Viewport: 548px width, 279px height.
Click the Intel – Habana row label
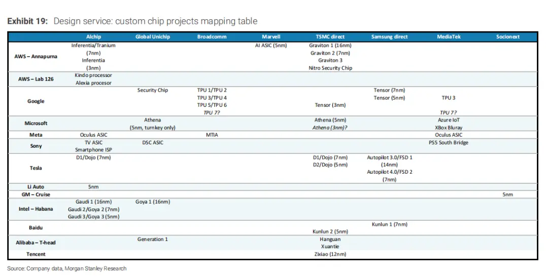click(x=36, y=209)
